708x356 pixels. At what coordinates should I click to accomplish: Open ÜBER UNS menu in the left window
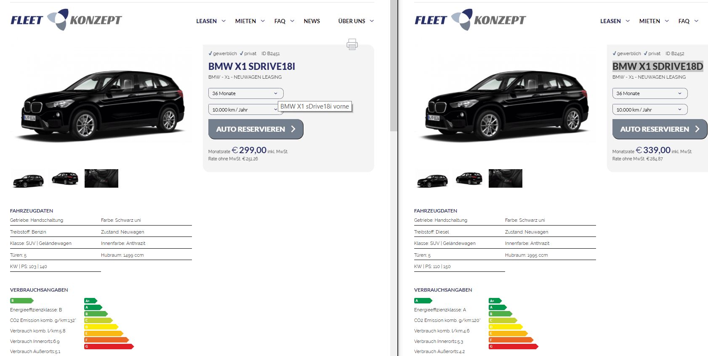[352, 21]
